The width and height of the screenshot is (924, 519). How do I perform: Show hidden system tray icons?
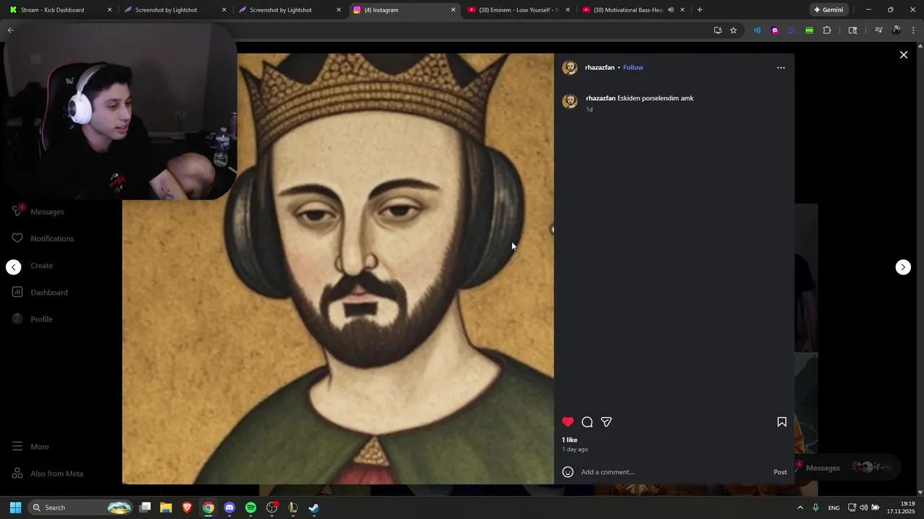(x=800, y=507)
